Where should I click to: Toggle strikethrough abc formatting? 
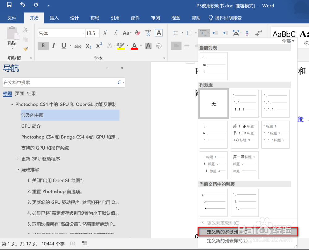coord(78,46)
